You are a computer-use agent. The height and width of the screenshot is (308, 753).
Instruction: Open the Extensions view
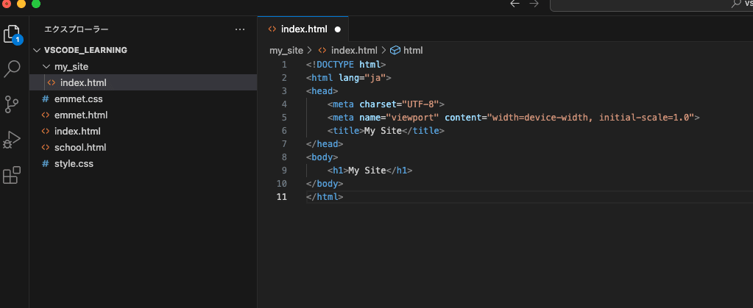click(12, 175)
